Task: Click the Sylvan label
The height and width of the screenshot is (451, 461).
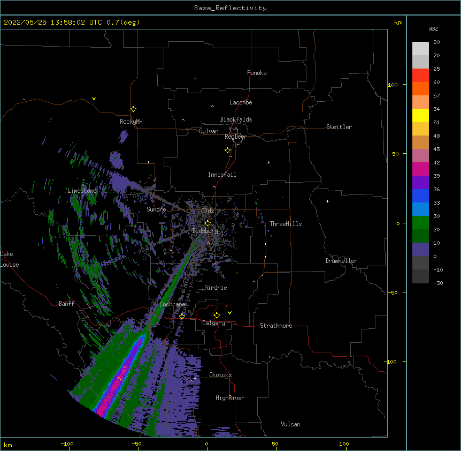Action: (x=209, y=131)
